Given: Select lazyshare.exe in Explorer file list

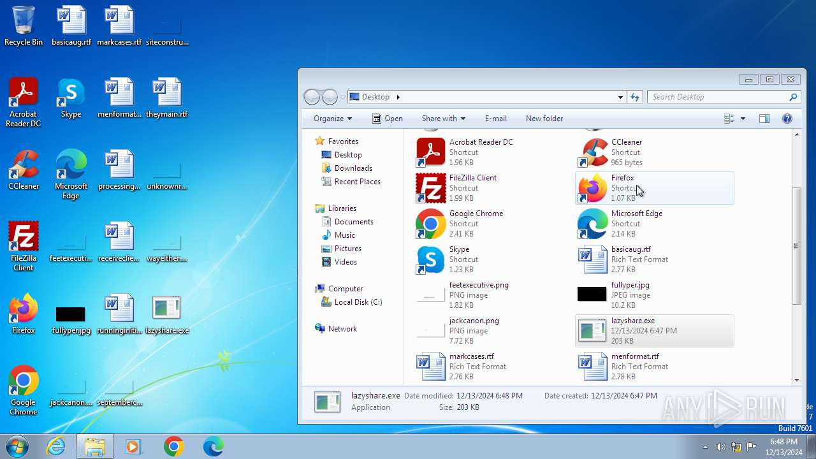Looking at the screenshot, I should 655,331.
